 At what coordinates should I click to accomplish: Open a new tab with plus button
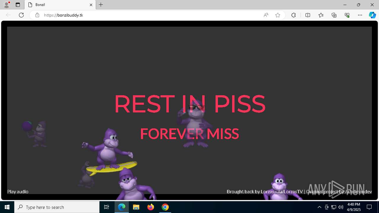click(101, 5)
